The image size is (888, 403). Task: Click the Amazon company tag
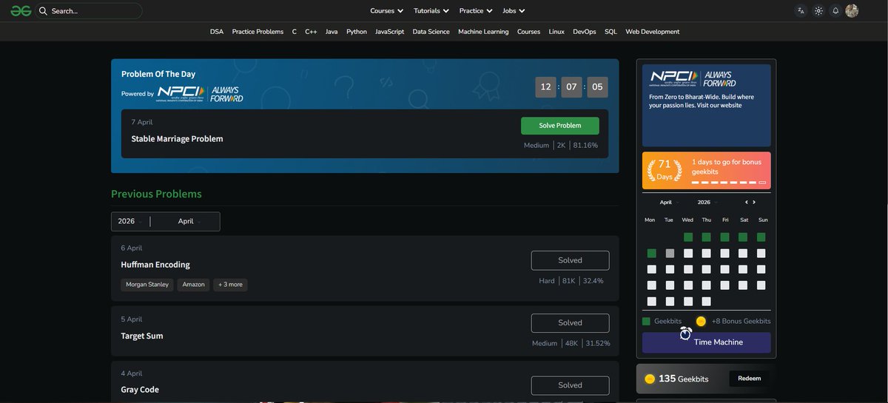tap(194, 285)
